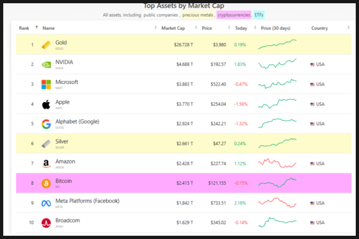Click the Amazon logo icon

pyautogui.click(x=46, y=164)
